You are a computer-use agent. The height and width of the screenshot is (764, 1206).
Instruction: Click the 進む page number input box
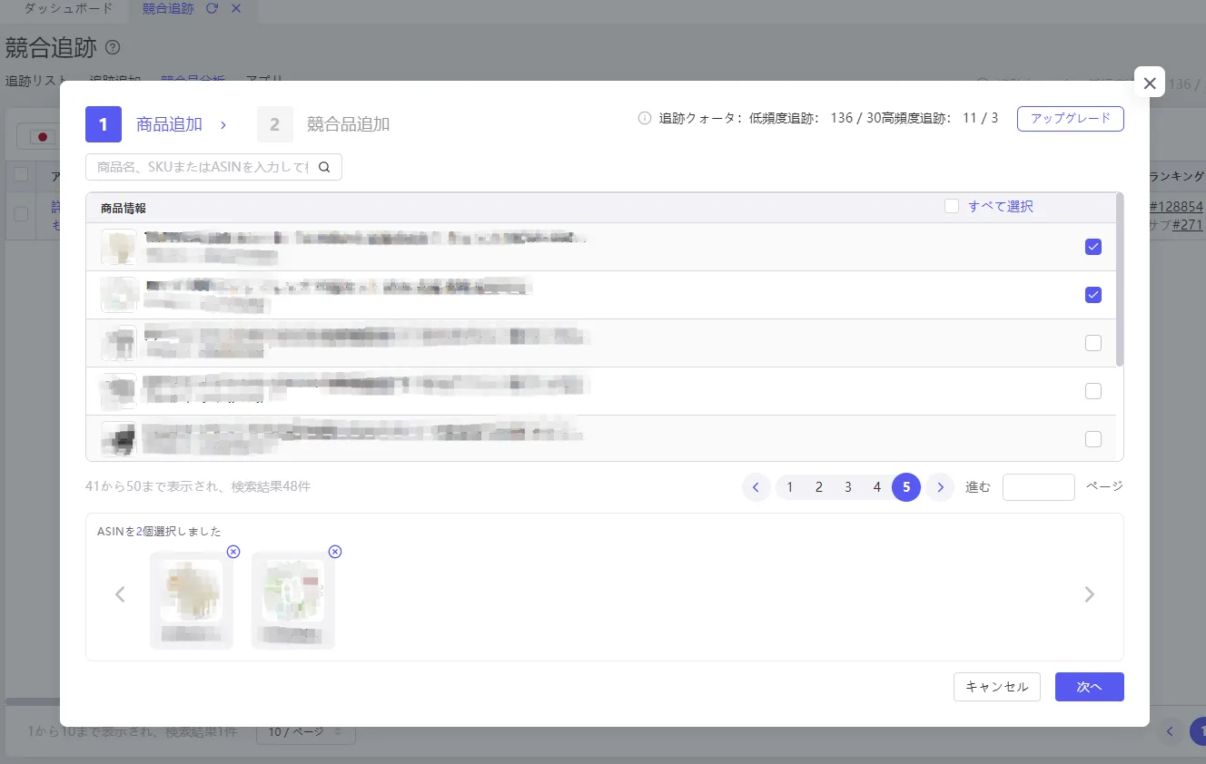click(x=1039, y=487)
